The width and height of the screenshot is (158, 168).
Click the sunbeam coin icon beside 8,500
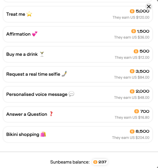(132, 131)
